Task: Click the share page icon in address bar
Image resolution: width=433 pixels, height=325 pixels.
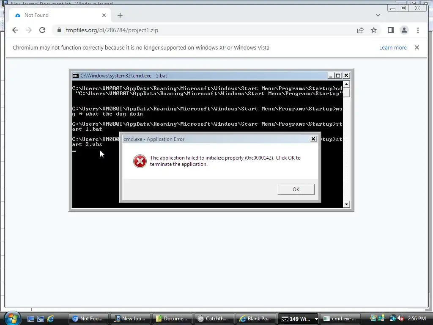Action: click(360, 30)
